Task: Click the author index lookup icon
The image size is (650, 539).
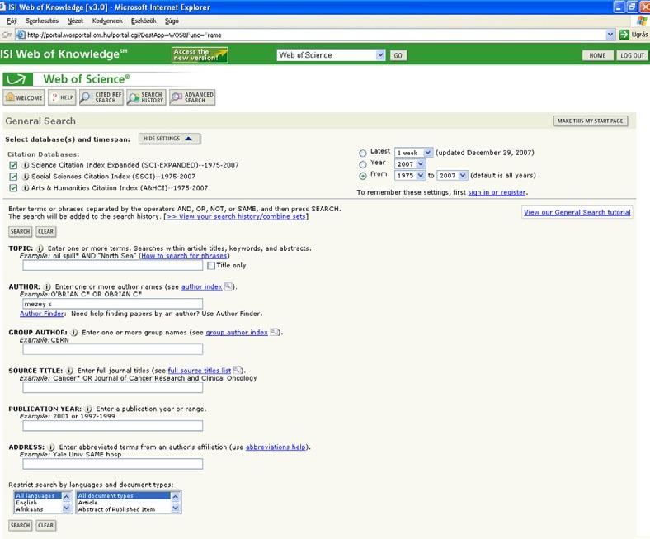Action: 228,286
